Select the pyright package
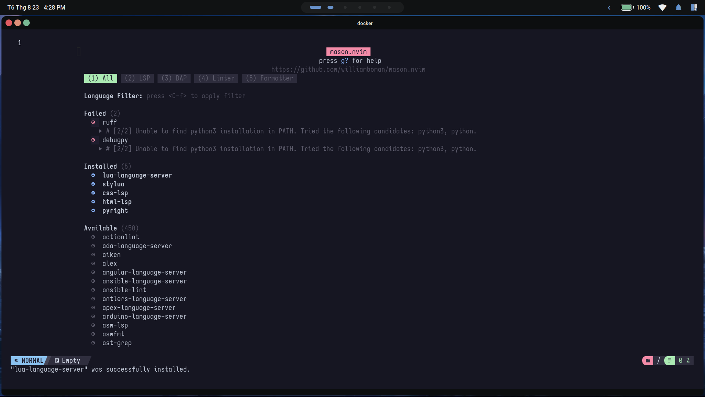Screen dimensions: 705x397 click(x=115, y=211)
